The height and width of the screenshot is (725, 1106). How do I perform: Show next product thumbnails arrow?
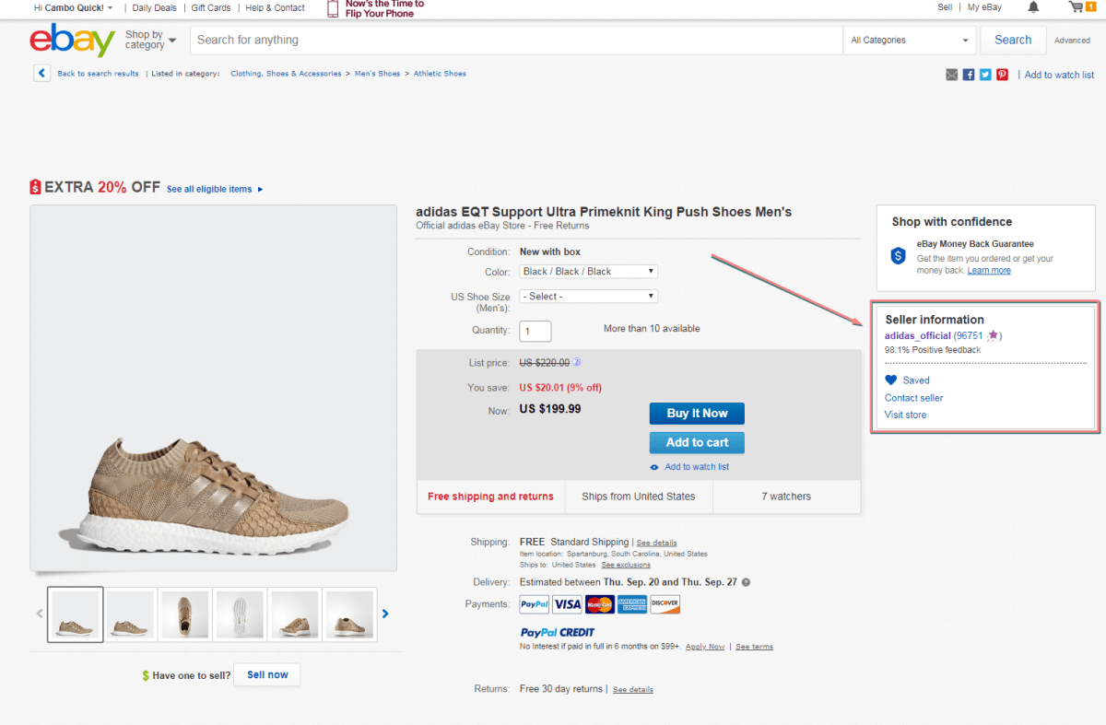(x=385, y=614)
